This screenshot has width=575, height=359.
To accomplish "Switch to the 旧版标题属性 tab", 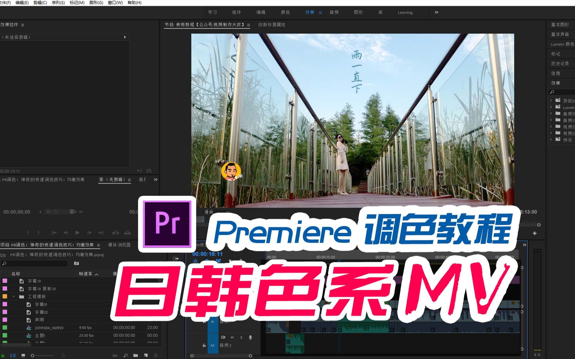I will 272,25.
